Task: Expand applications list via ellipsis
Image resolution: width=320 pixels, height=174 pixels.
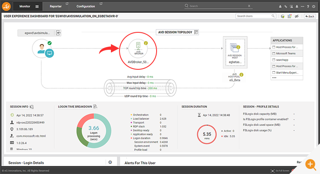Action: pyautogui.click(x=274, y=78)
